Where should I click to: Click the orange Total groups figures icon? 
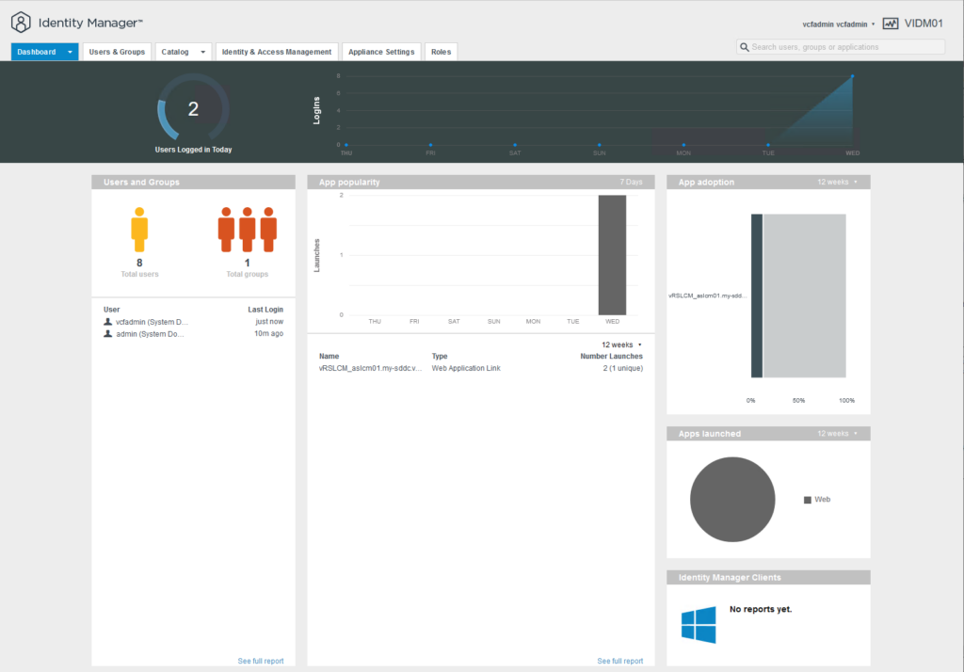tap(247, 230)
